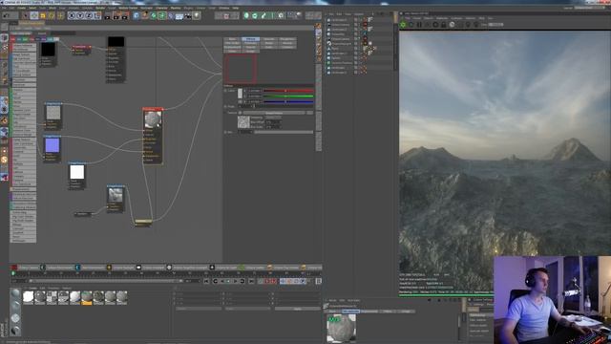Click the ImageTexture texture slot button
The height and width of the screenshot is (344, 611).
274,113
